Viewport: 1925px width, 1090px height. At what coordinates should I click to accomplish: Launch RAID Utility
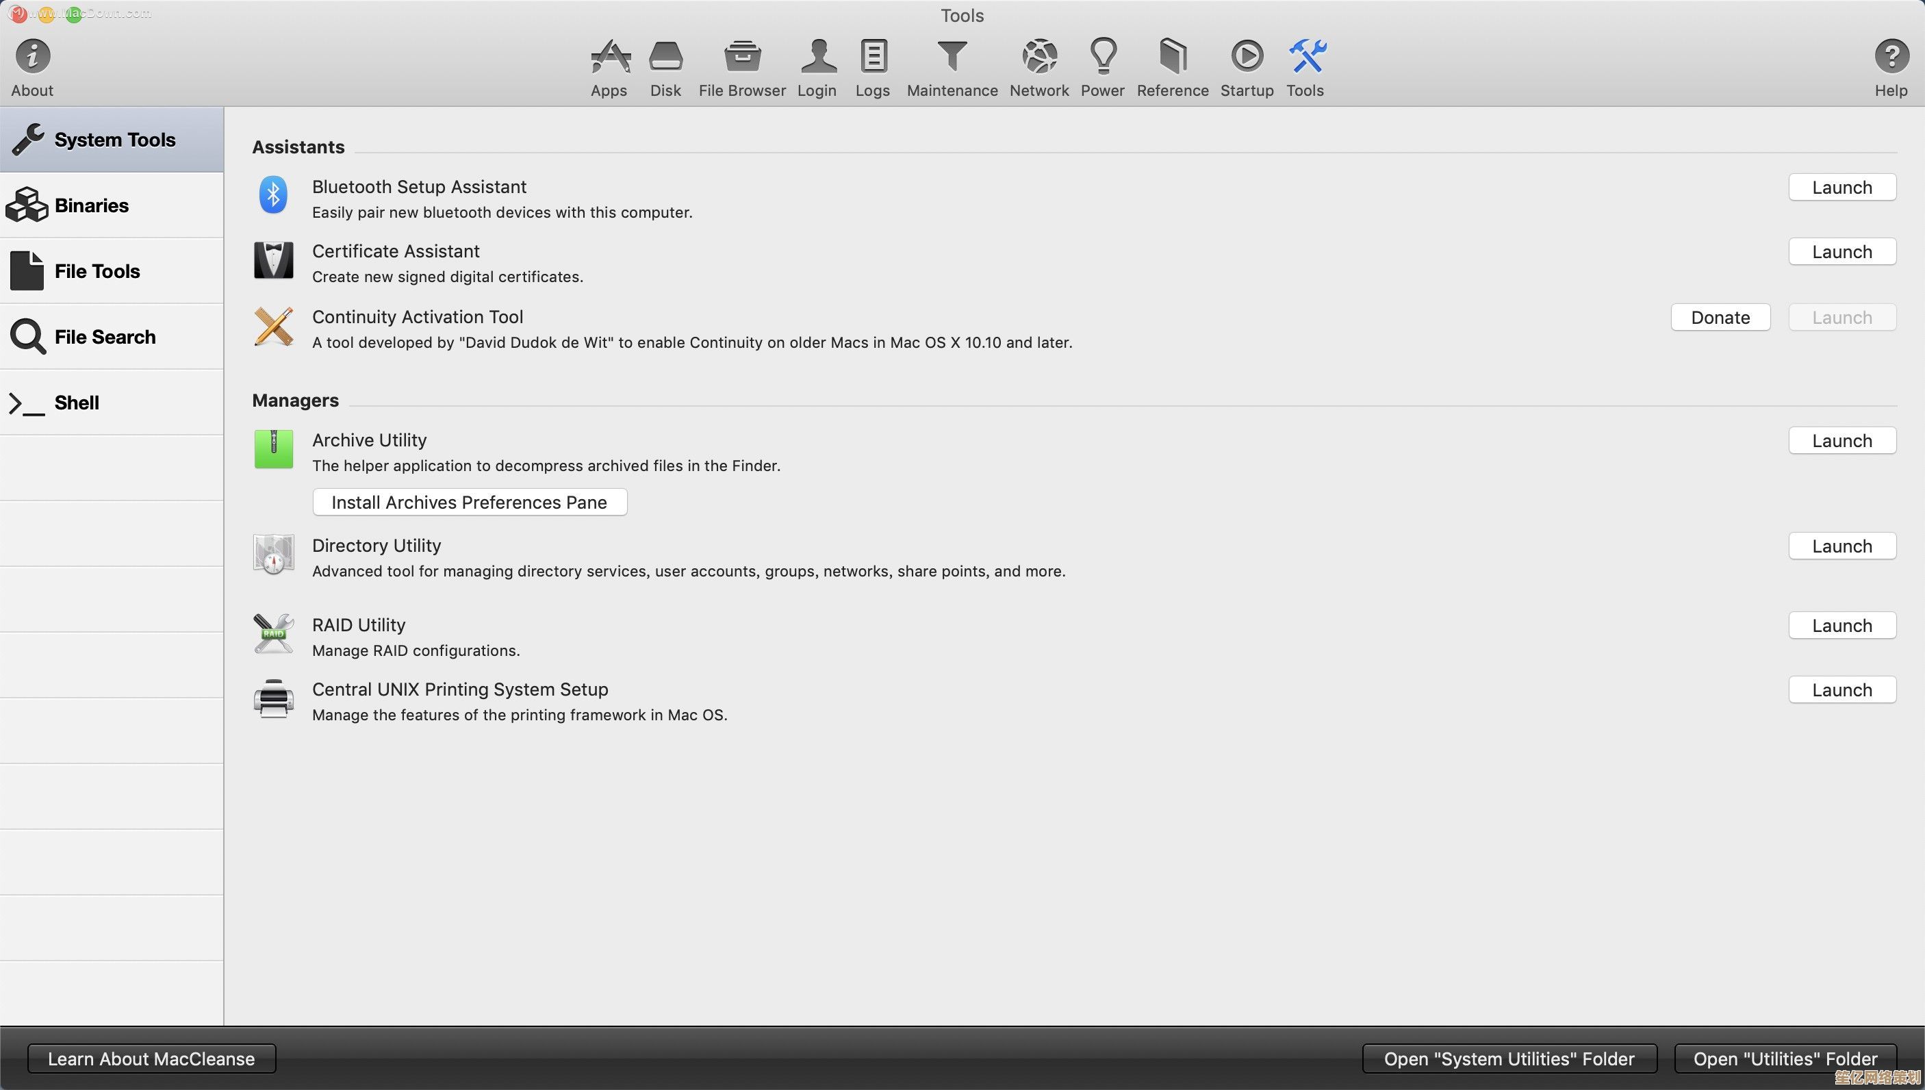click(1842, 626)
